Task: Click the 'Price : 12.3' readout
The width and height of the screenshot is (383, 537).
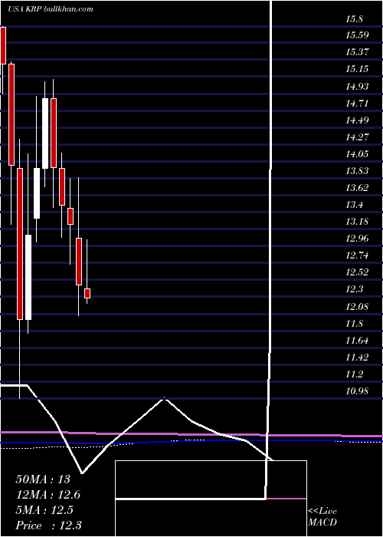Action: coord(48,525)
